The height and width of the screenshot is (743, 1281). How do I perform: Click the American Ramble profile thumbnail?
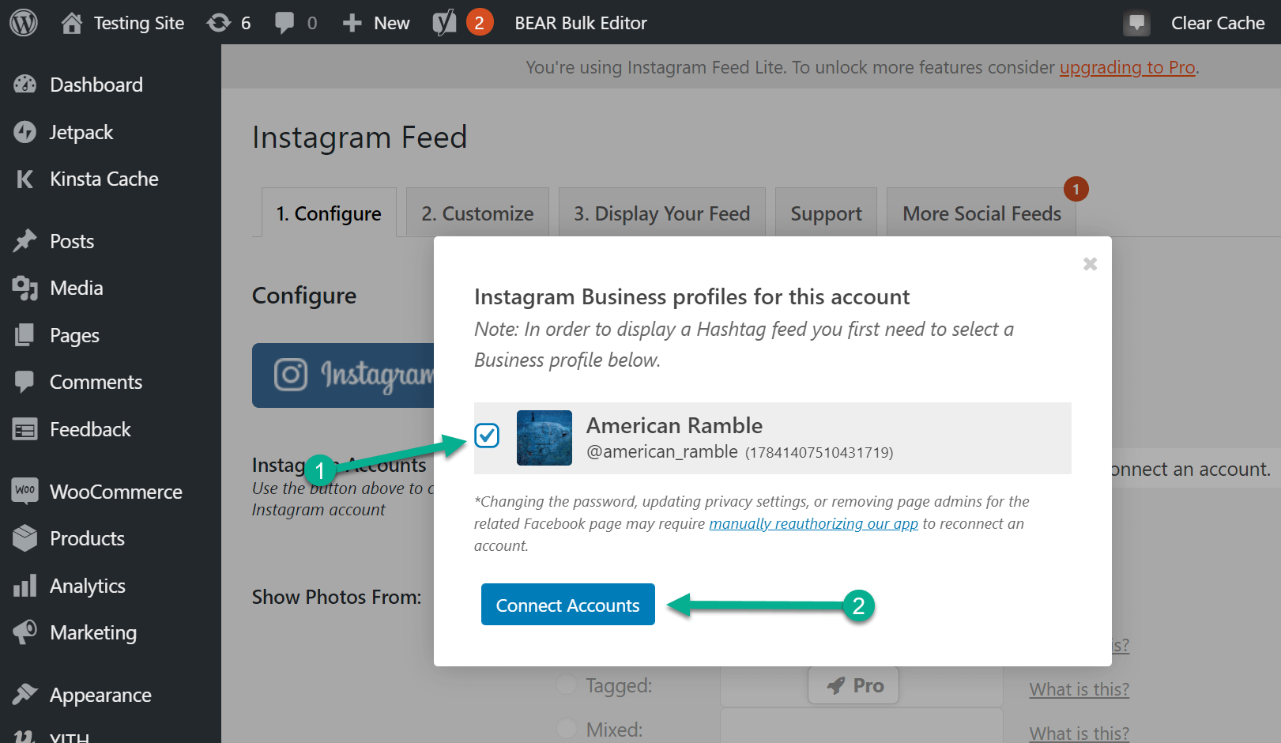[544, 438]
